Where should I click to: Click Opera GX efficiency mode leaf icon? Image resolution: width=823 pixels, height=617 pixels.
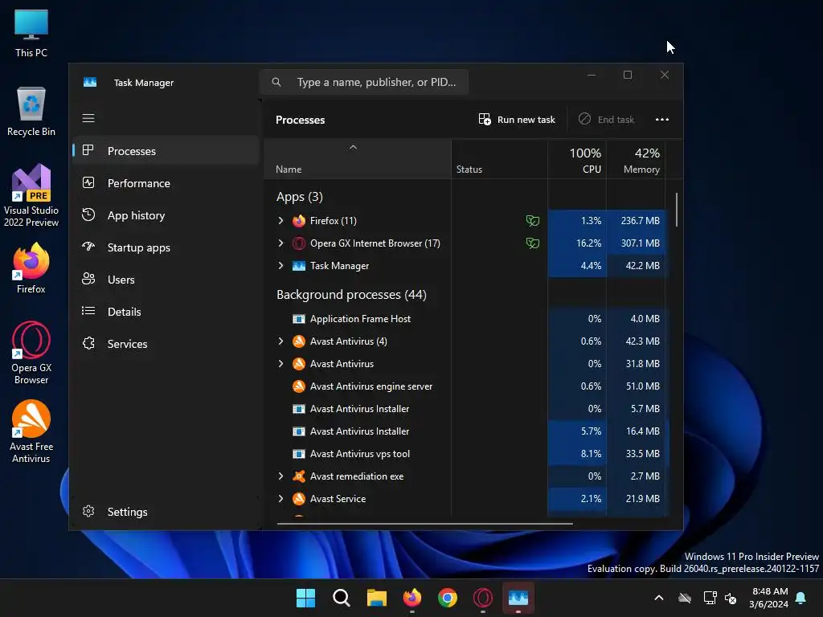(533, 243)
